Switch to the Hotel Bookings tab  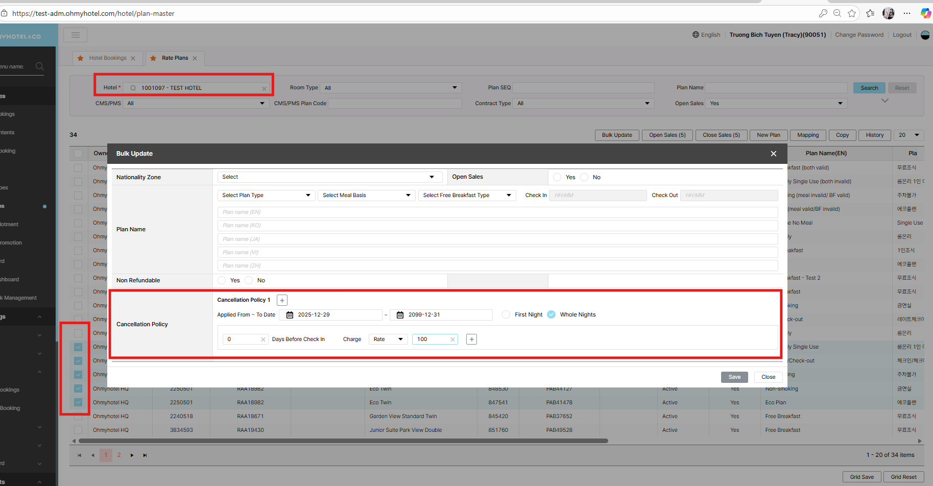click(x=107, y=58)
